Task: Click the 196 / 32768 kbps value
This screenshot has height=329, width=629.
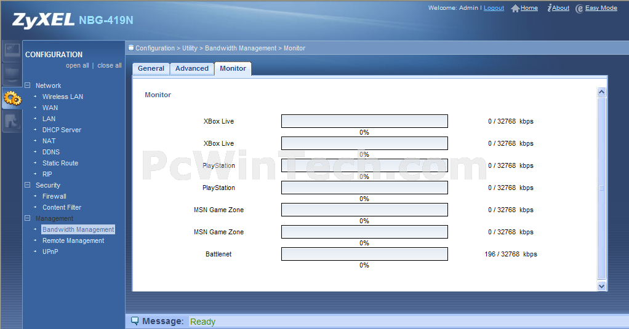Action: tap(511, 254)
